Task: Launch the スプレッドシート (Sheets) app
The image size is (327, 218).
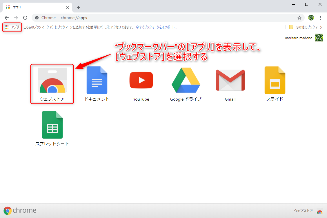Action: (x=52, y=125)
